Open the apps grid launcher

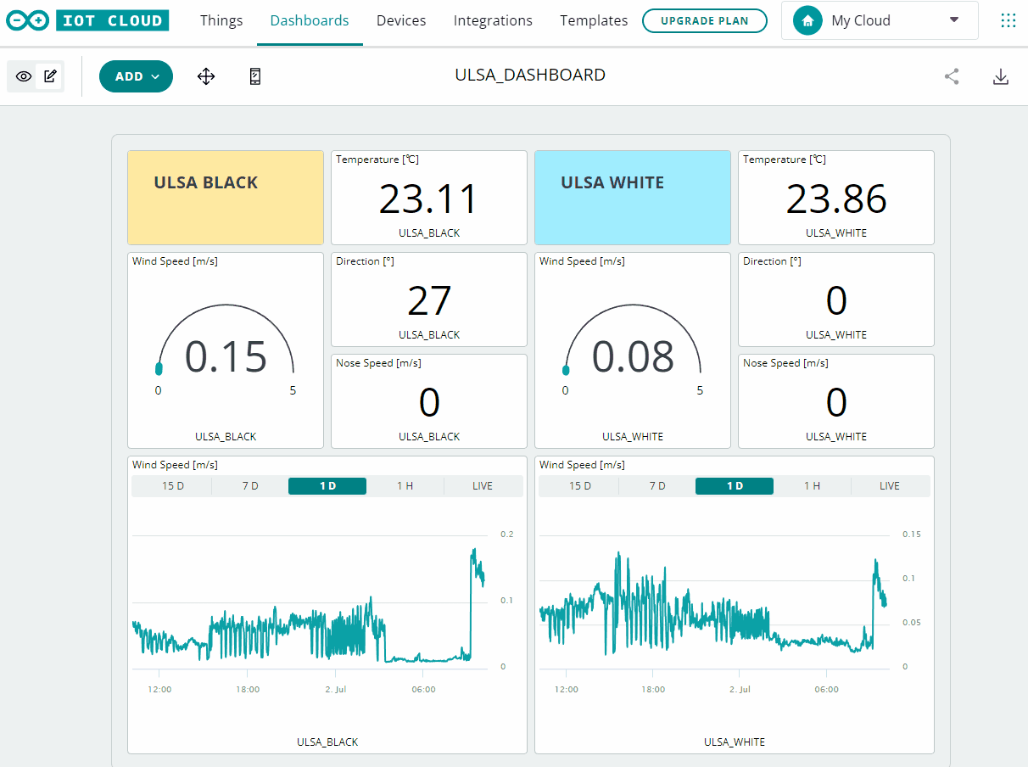pyautogui.click(x=1008, y=20)
